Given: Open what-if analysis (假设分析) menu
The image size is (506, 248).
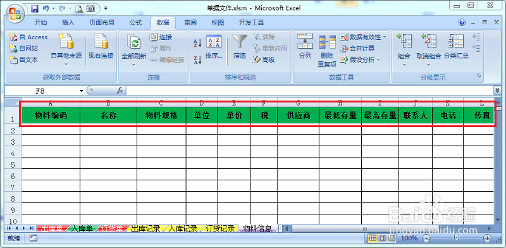Looking at the screenshot, I should coord(360,59).
